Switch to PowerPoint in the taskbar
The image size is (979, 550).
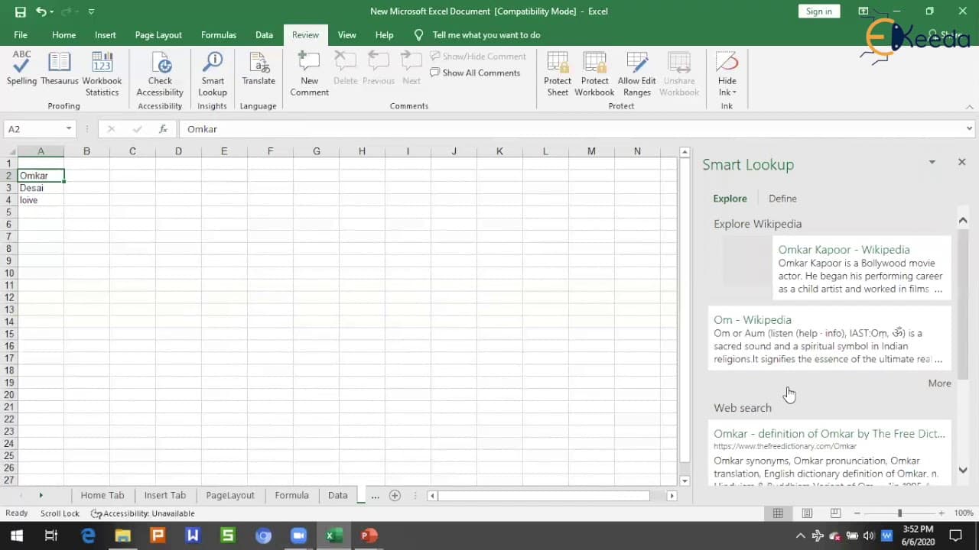tap(369, 535)
